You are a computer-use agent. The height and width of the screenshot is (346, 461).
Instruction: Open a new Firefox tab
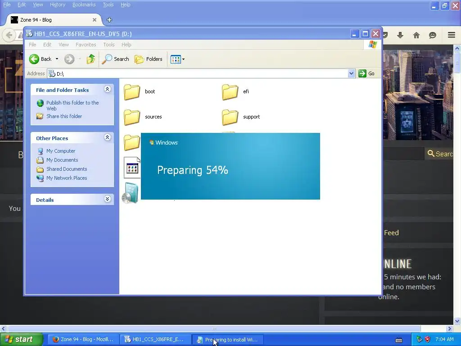(109, 20)
